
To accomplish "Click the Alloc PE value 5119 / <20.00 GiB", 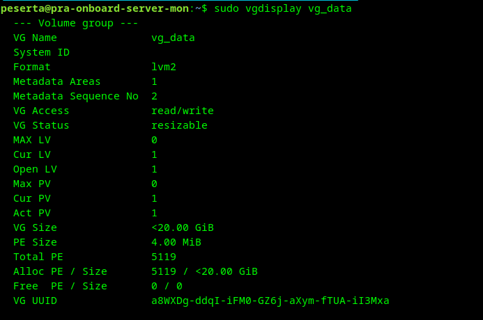I will point(204,271).
